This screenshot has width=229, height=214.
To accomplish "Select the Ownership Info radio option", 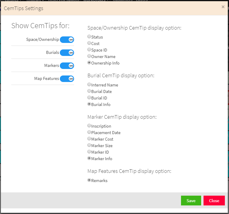I will (89, 62).
